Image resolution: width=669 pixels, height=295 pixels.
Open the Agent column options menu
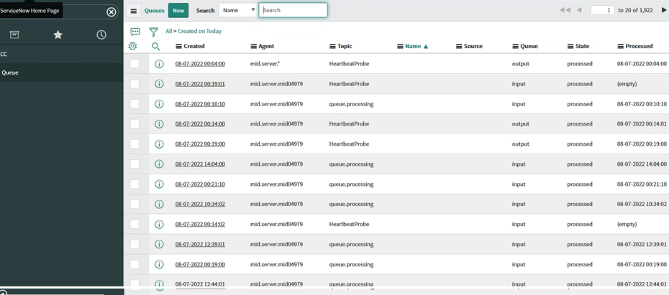coord(253,46)
